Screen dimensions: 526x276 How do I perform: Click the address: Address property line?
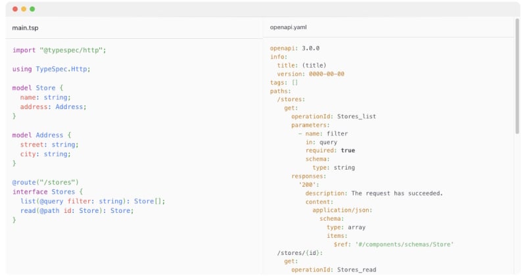53,106
